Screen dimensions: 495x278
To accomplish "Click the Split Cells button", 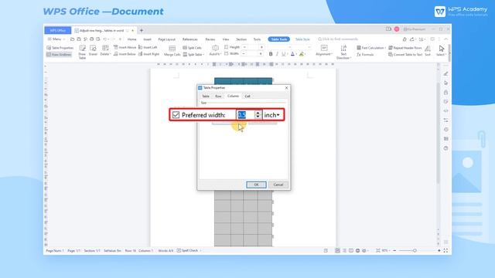I will pos(193,48).
